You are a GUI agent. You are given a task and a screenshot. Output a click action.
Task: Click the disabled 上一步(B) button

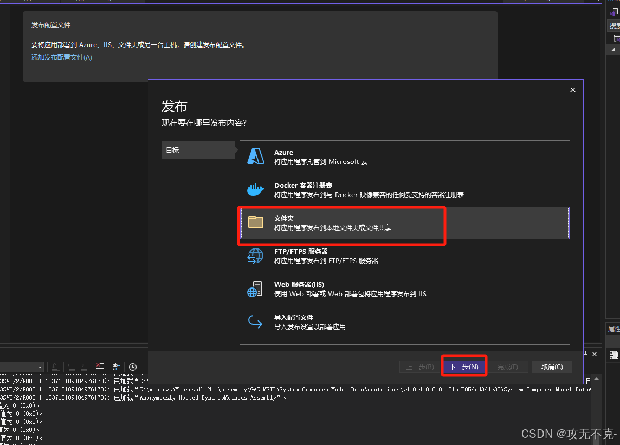click(419, 367)
